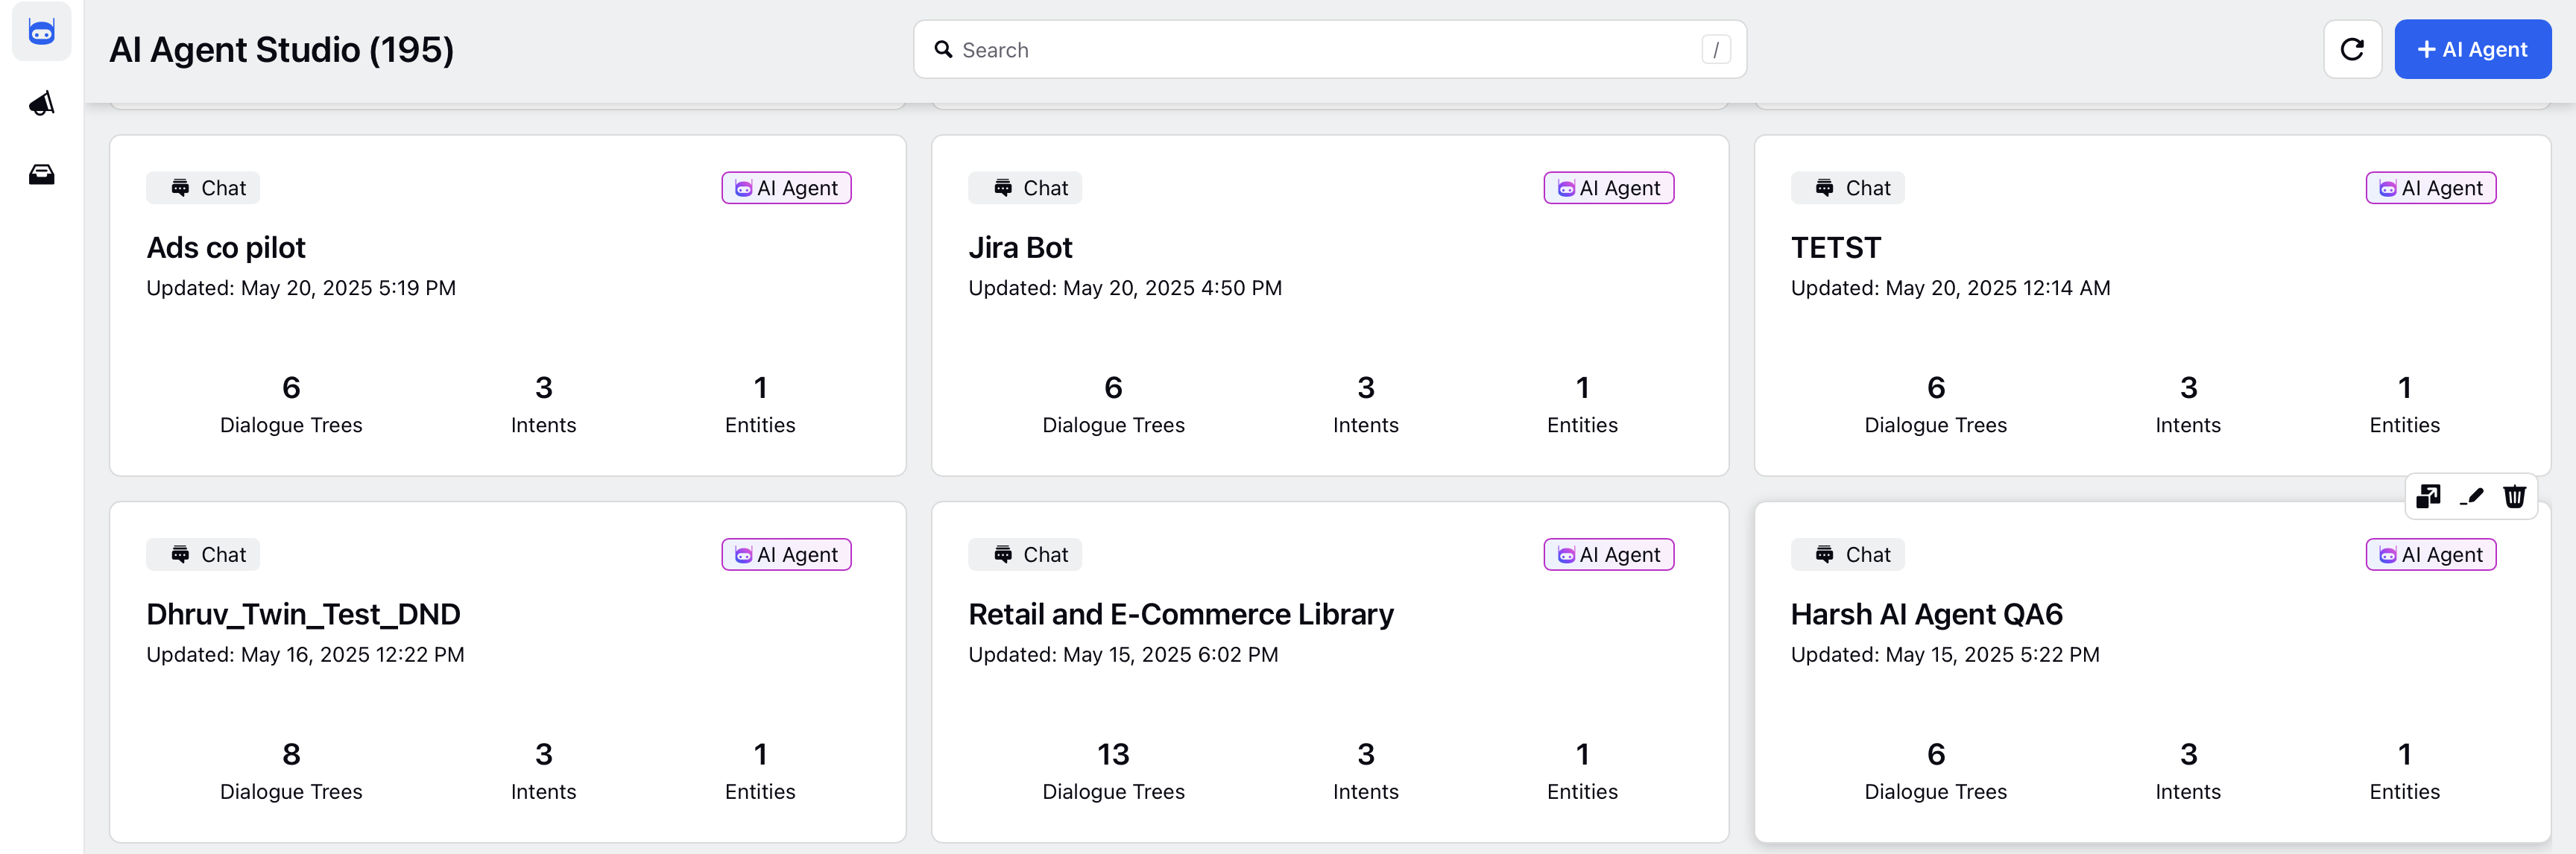Open the megaphone campaigns sidebar icon

point(41,103)
